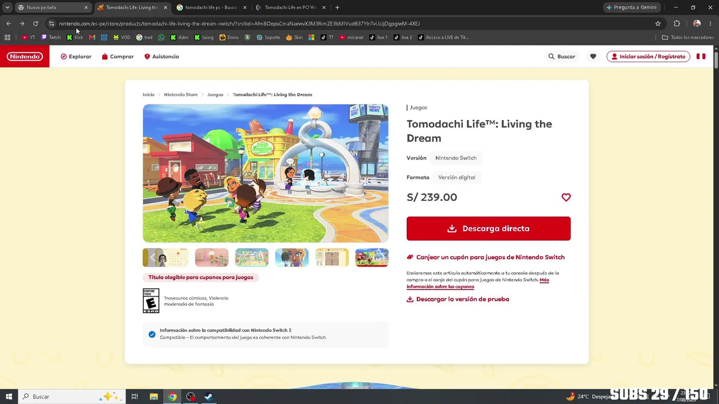Select the fifth gallery thumbnail
The height and width of the screenshot is (404, 719).
pyautogui.click(x=332, y=258)
